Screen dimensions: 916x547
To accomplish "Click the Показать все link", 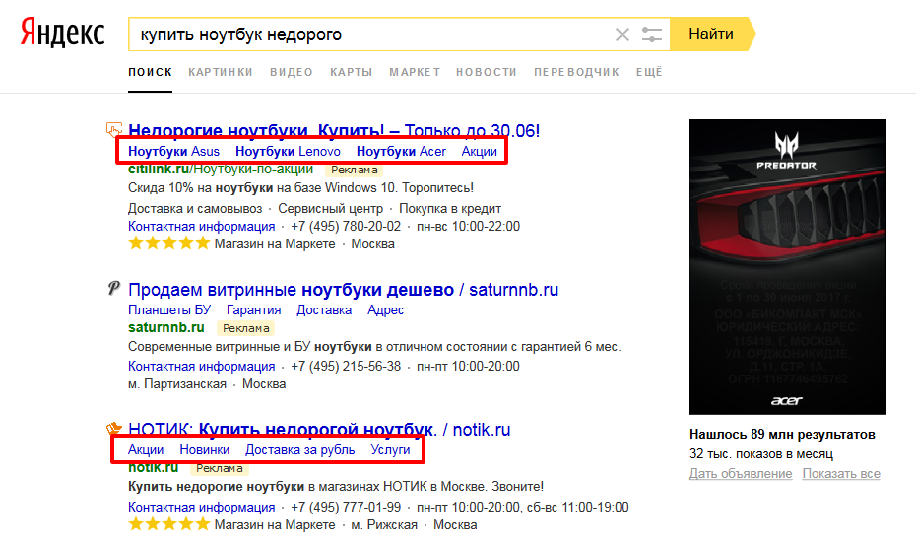I will (x=840, y=474).
